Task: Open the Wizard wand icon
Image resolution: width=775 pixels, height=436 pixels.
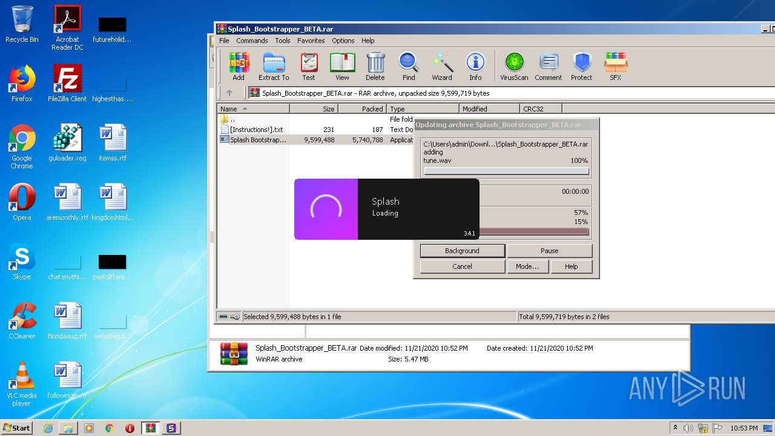Action: (x=442, y=66)
